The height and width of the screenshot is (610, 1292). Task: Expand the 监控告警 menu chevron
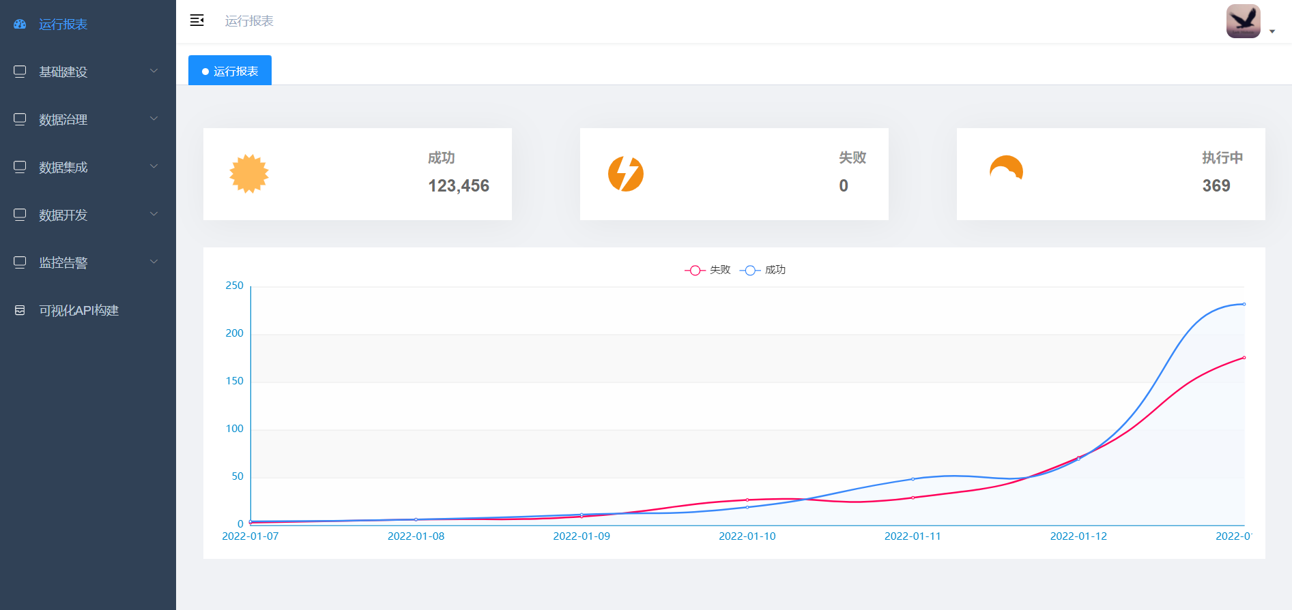(154, 262)
